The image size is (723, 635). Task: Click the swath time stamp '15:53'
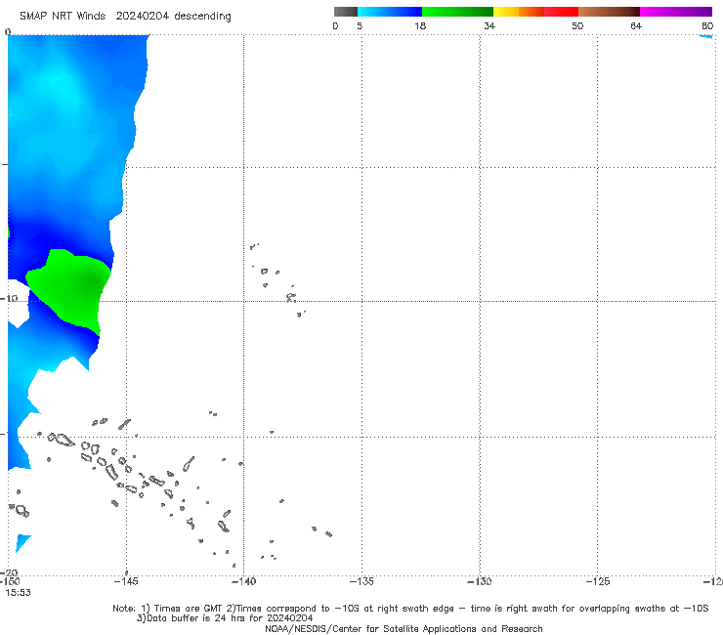tap(18, 593)
